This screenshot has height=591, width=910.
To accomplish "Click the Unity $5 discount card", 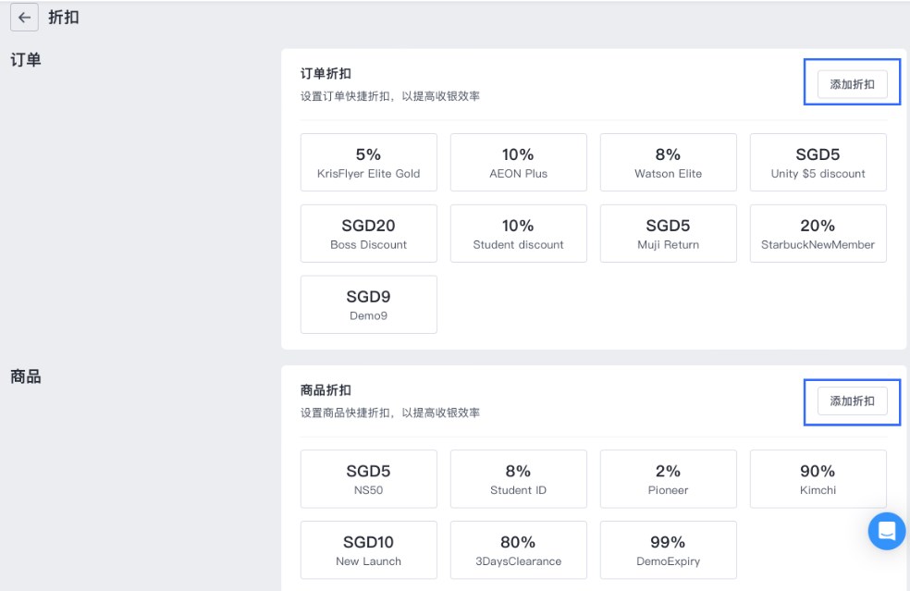I will 818,162.
